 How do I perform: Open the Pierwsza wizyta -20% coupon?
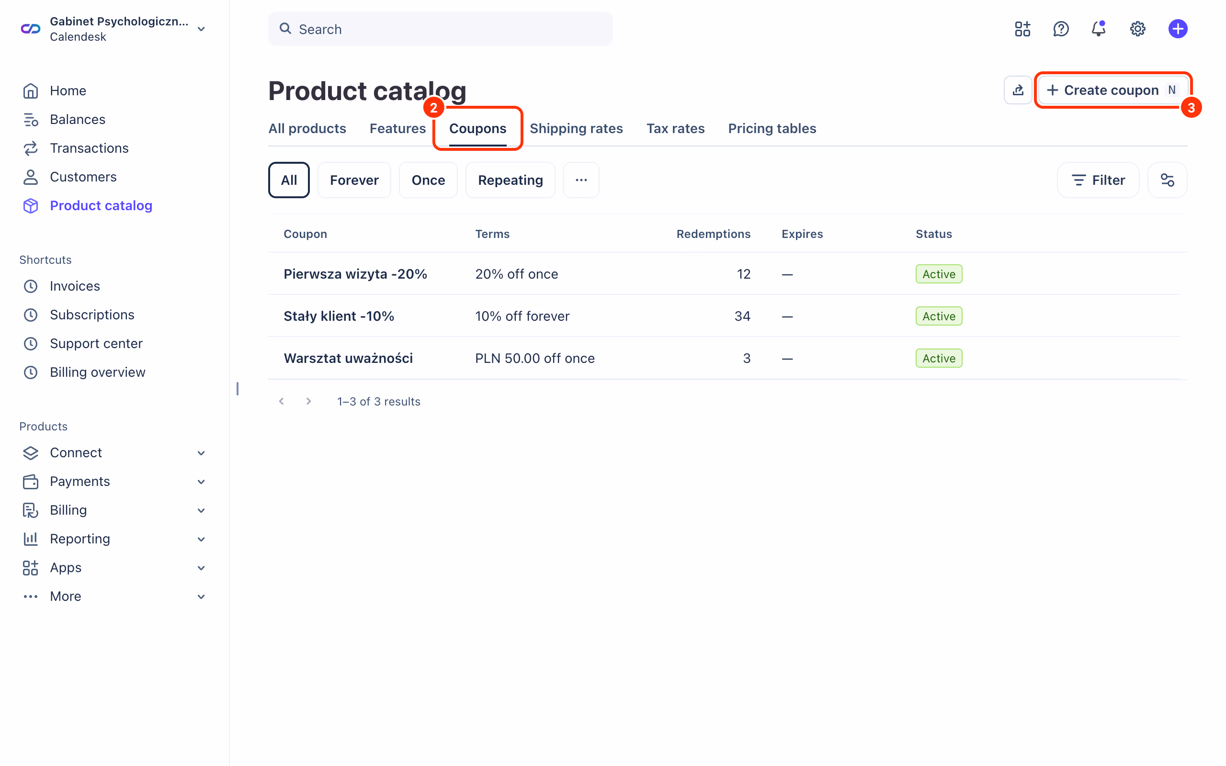355,274
